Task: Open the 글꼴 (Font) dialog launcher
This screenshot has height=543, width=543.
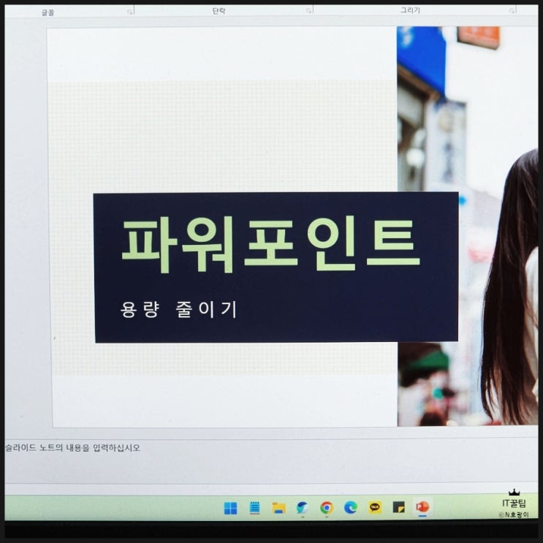Action: (130, 12)
